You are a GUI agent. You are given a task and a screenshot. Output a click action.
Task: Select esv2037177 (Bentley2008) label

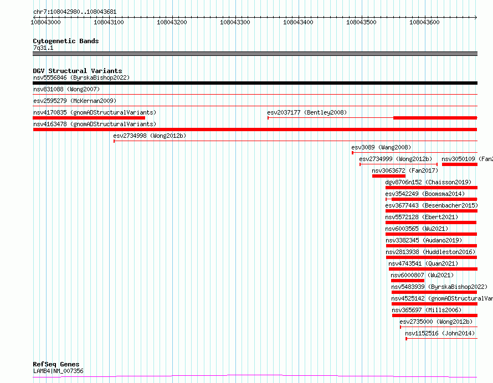307,112
